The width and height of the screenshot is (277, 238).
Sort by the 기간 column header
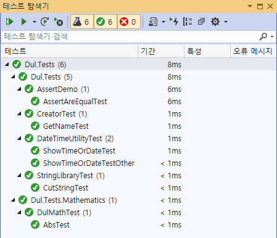(161, 51)
